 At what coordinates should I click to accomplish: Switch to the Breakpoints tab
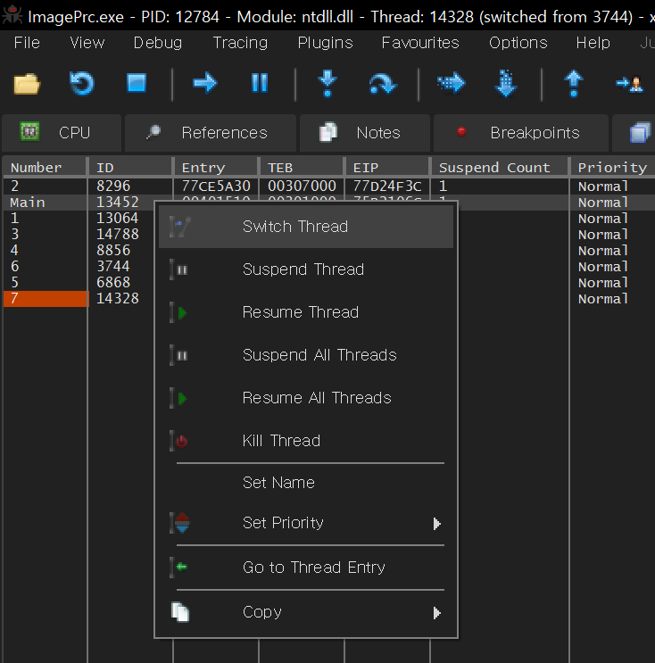(x=520, y=133)
